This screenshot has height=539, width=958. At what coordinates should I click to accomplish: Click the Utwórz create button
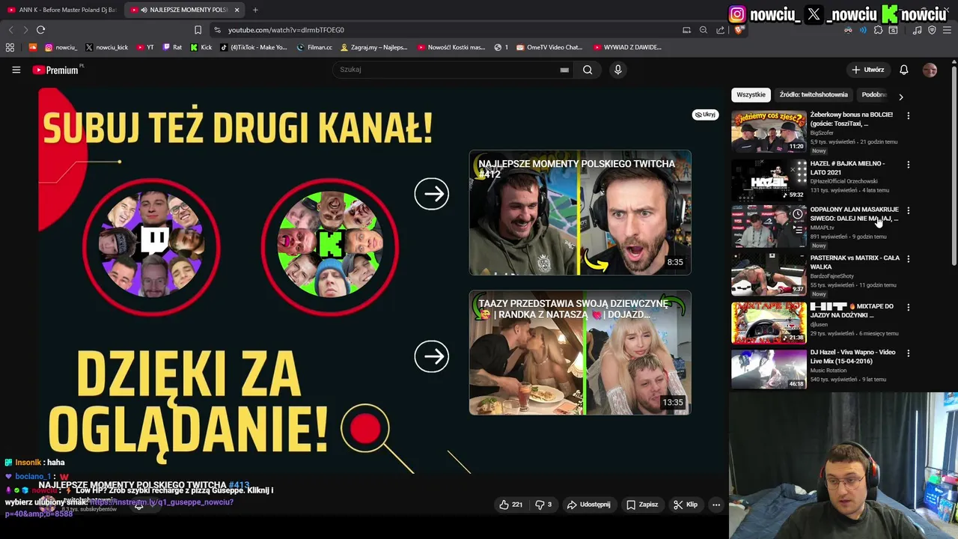(867, 70)
